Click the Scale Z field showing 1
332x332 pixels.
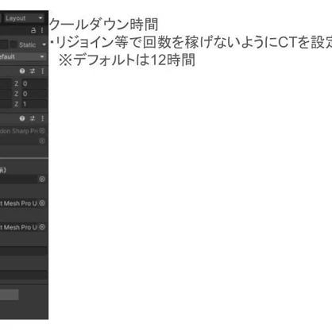pos(34,104)
